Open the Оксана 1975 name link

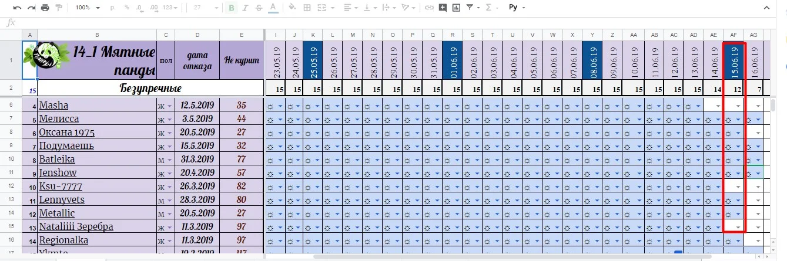pos(66,132)
